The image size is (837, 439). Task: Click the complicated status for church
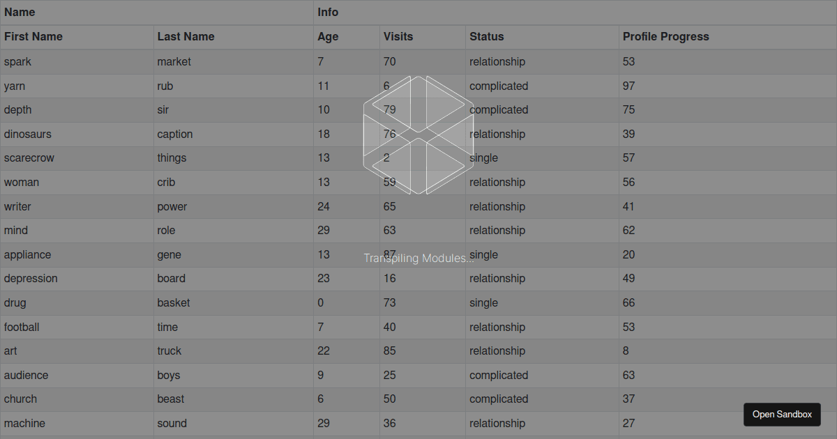(x=499, y=399)
